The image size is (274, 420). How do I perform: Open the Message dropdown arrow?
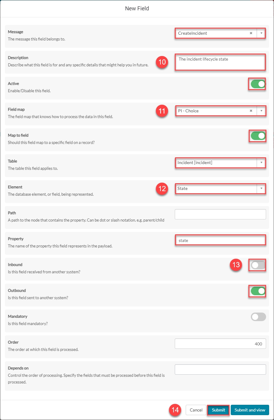tap(261, 33)
